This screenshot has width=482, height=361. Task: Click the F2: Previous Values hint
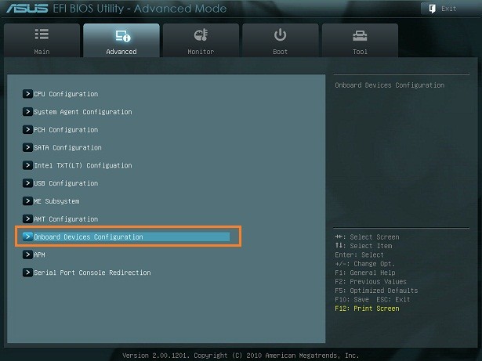point(371,281)
